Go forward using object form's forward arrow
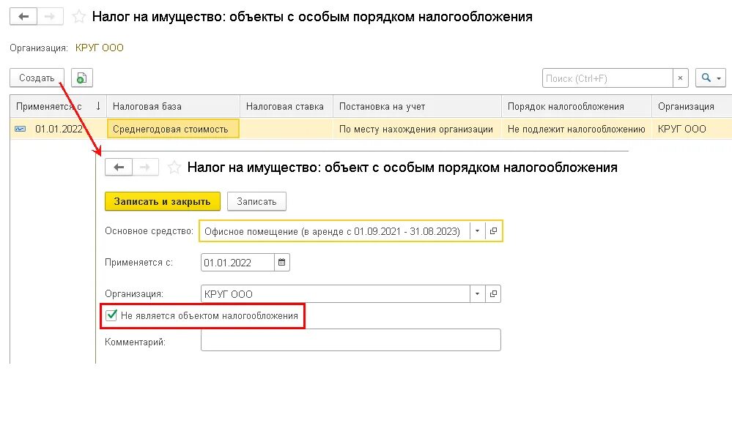The height and width of the screenshot is (439, 732). click(145, 168)
